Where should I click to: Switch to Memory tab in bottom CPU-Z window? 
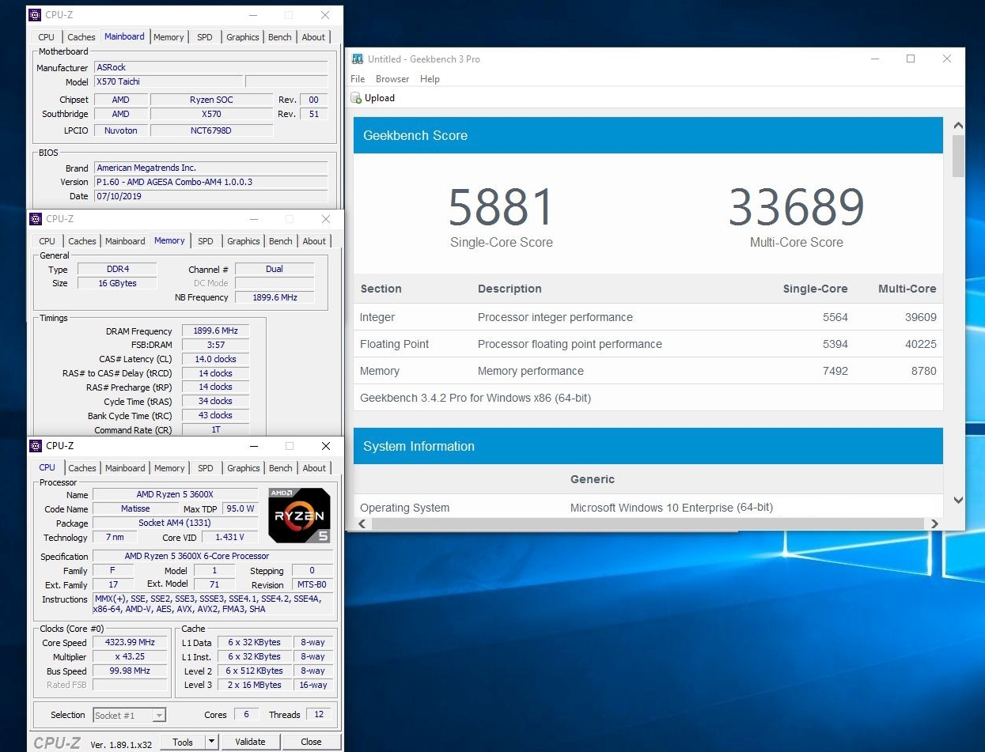(169, 468)
